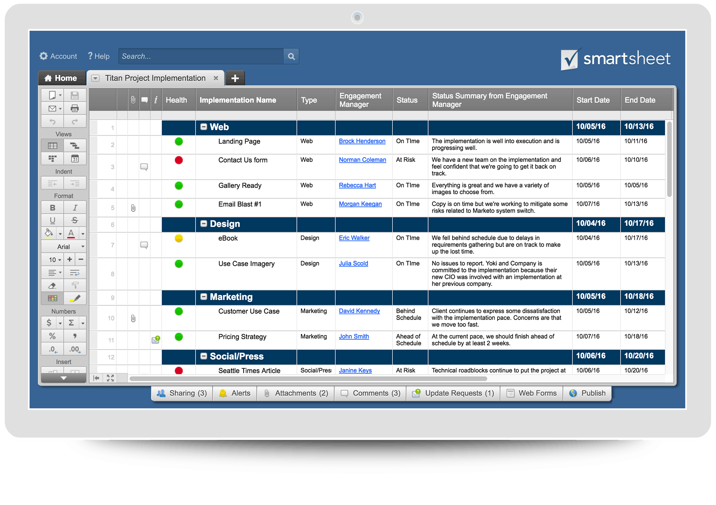Open update request icon on Pricing Strategy row

(156, 340)
